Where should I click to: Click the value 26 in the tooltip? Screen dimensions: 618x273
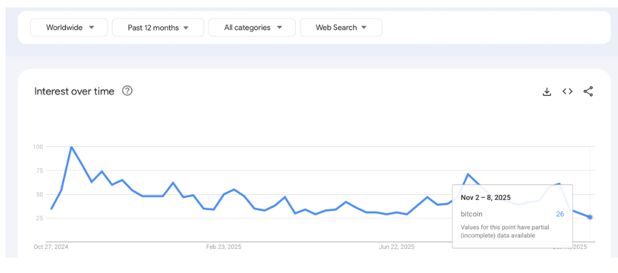coord(560,214)
